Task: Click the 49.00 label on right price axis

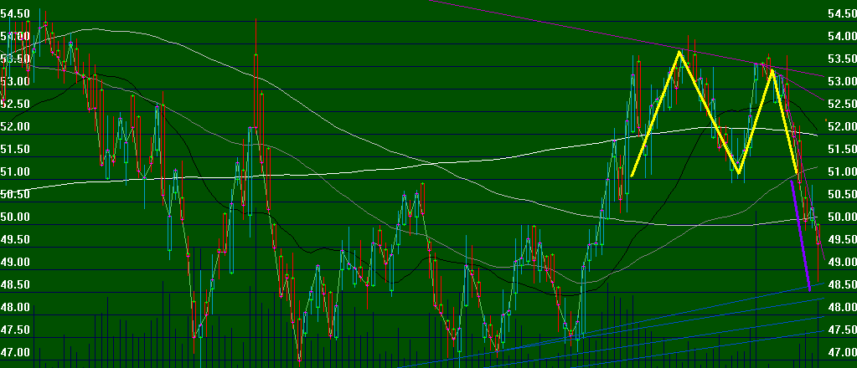Action: (842, 262)
